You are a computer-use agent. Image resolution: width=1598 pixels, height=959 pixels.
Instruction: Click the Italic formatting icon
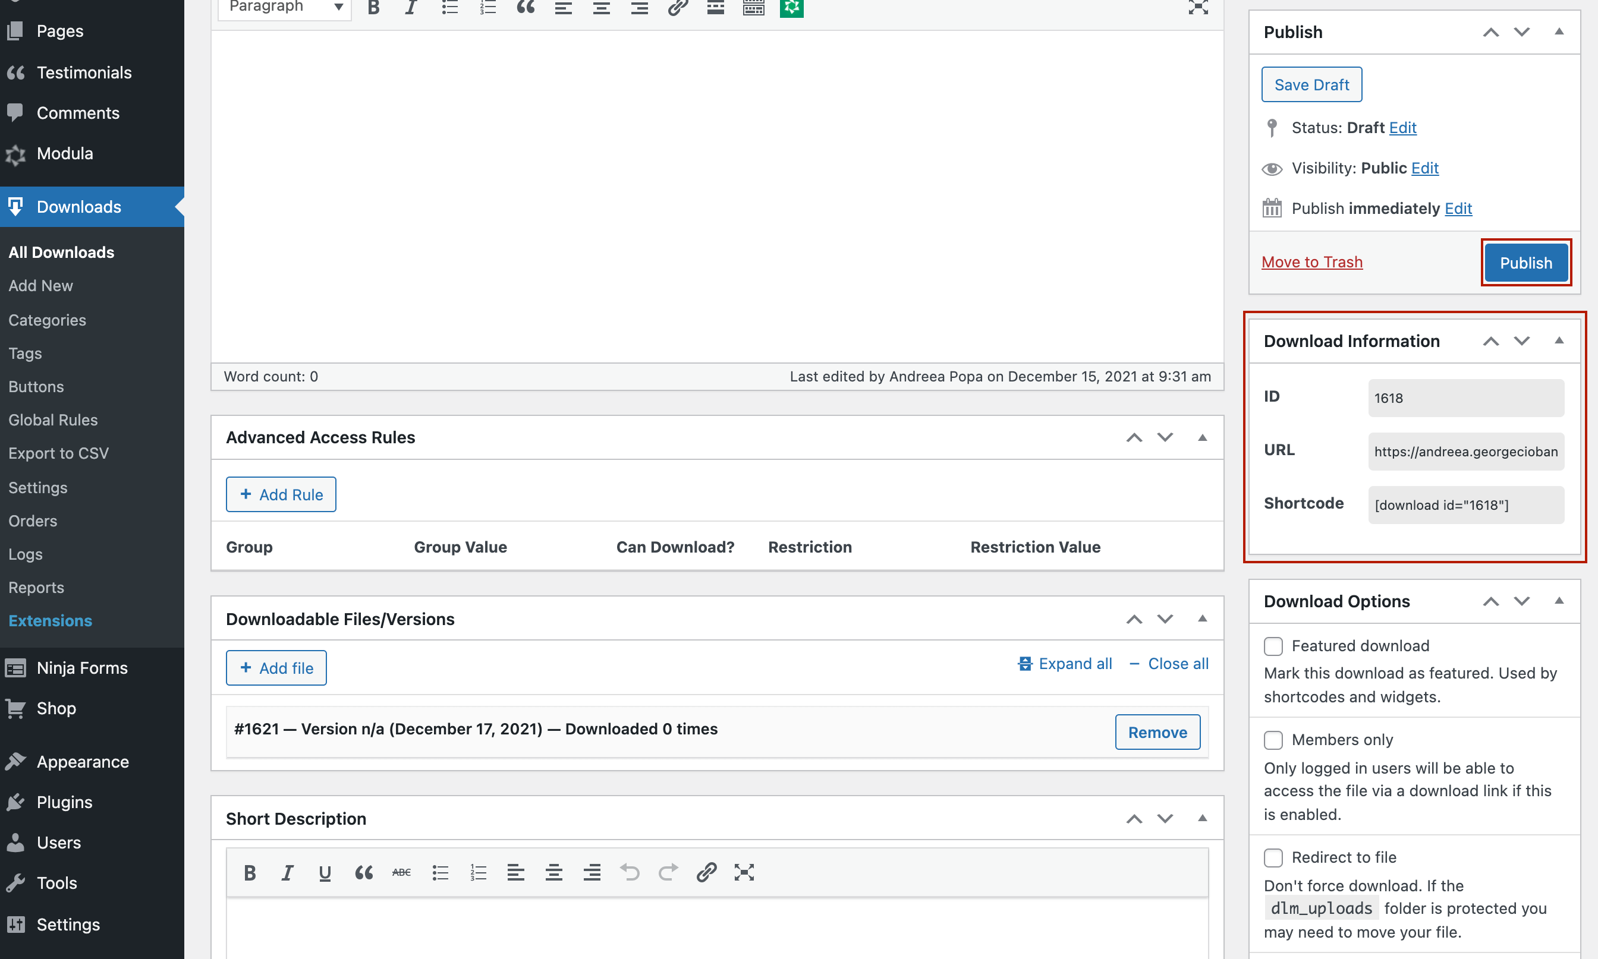pyautogui.click(x=410, y=8)
